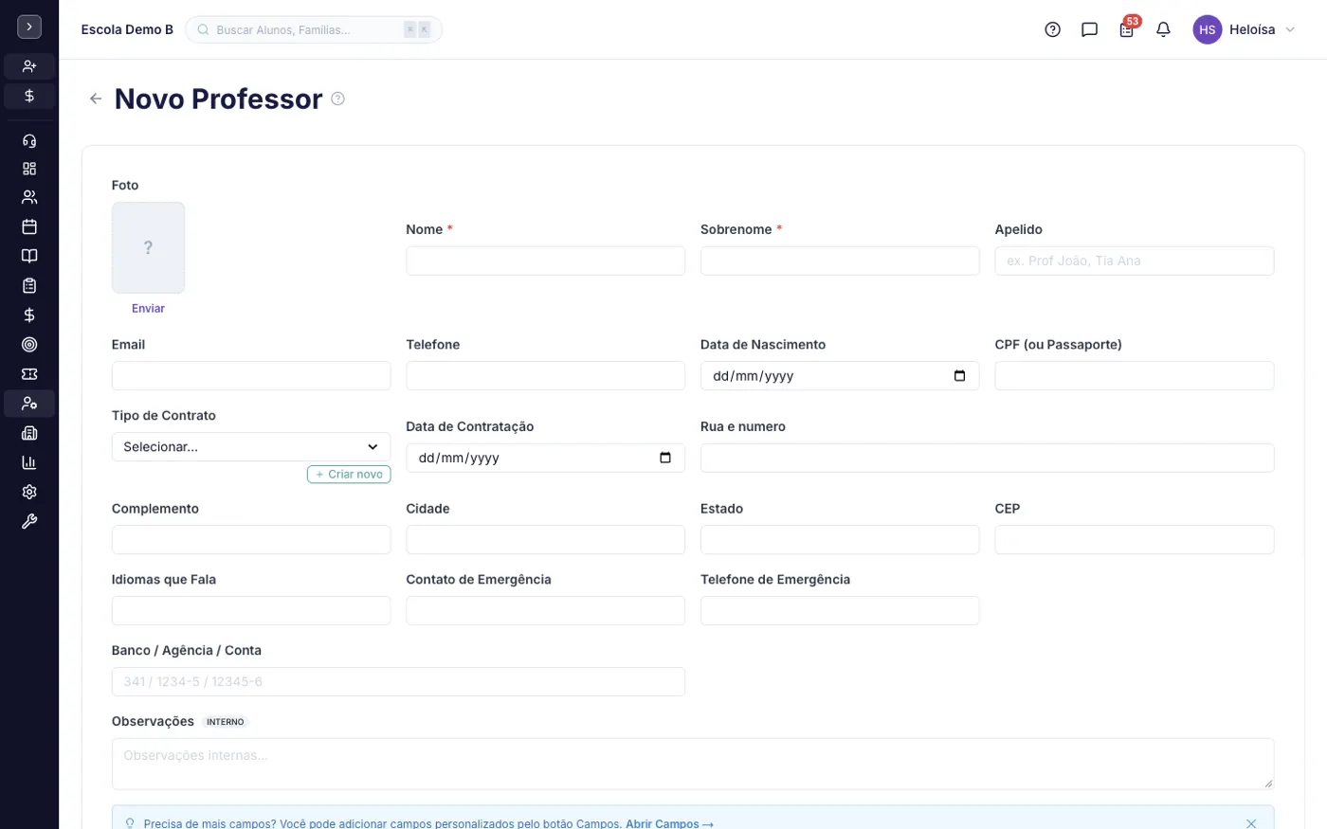Image resolution: width=1327 pixels, height=829 pixels.
Task: Click the CEP input field
Action: [1134, 539]
